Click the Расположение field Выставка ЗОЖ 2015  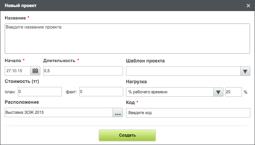[x=59, y=112]
